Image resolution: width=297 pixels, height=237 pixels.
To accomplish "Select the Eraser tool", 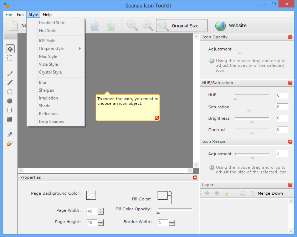I will [10, 144].
